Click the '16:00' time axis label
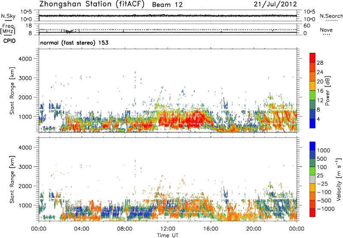 [x=211, y=229]
